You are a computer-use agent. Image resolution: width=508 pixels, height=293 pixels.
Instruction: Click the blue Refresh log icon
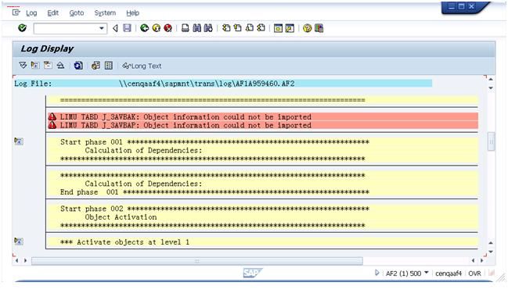tap(78, 66)
